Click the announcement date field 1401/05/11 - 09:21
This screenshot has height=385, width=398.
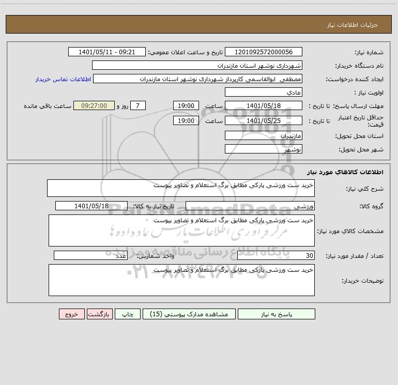[x=107, y=52]
